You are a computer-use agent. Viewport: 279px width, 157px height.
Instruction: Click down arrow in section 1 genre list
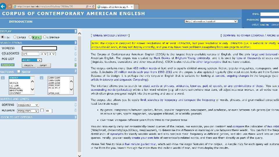point(32,89)
